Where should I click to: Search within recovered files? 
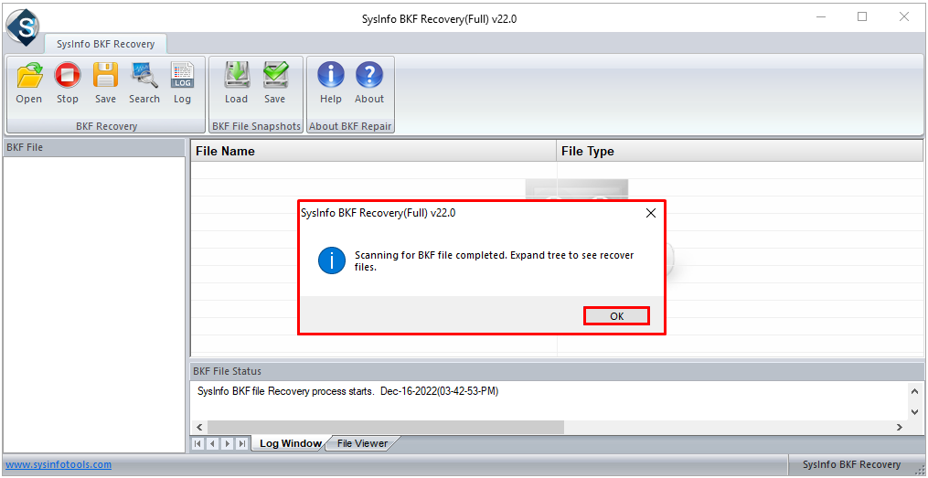click(x=144, y=83)
